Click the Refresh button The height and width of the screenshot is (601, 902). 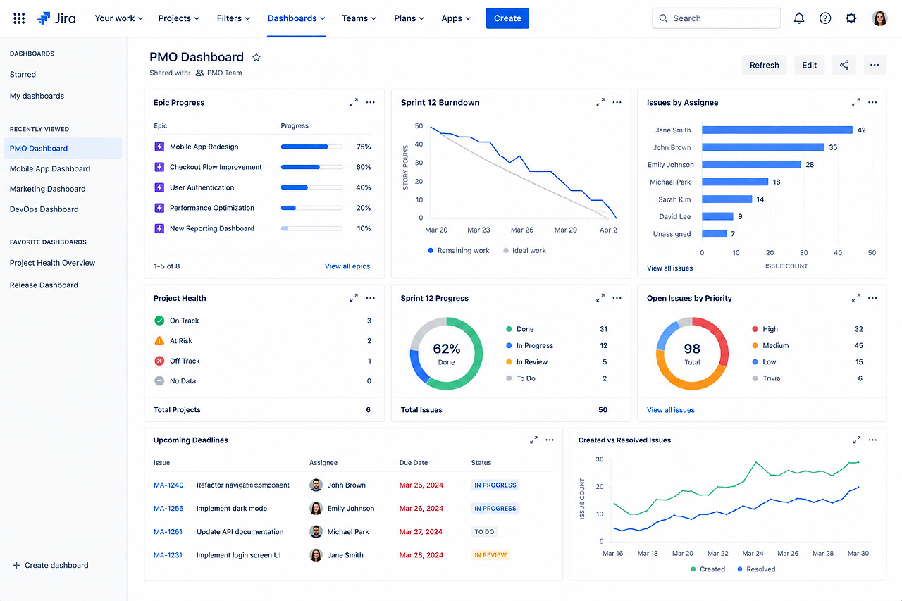pyautogui.click(x=765, y=65)
